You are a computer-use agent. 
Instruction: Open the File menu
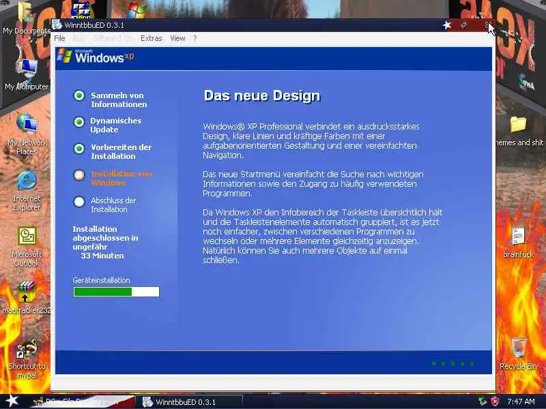(x=59, y=38)
